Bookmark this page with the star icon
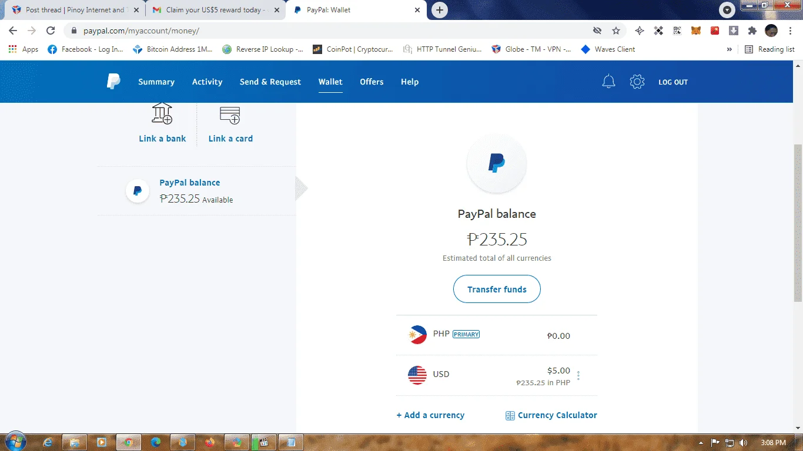803x451 pixels. pos(616,31)
